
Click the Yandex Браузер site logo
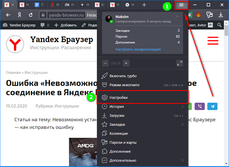[x=15, y=44]
